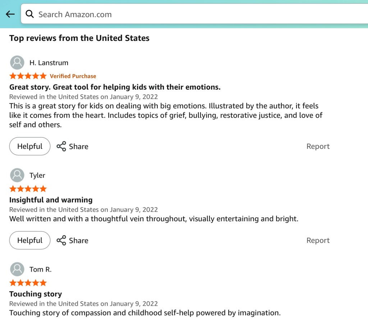Open the 'Great story. Great tool' review title

click(115, 87)
